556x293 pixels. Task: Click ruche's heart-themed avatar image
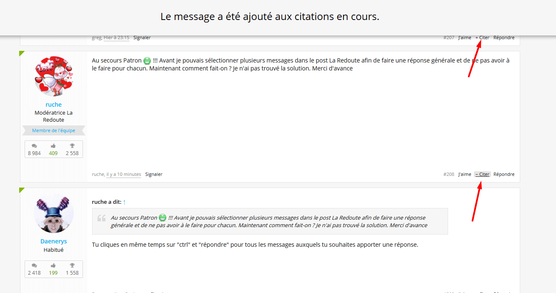coord(53,76)
